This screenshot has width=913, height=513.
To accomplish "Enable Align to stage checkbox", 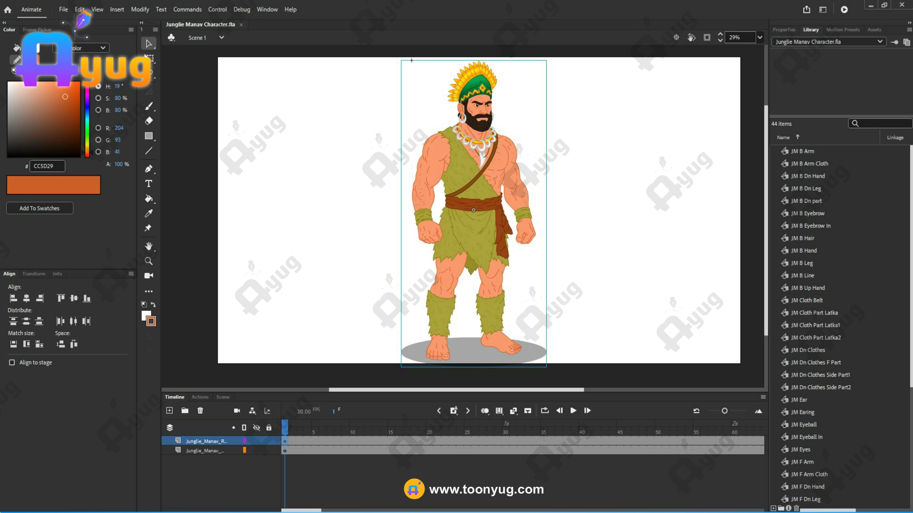I will 12,362.
